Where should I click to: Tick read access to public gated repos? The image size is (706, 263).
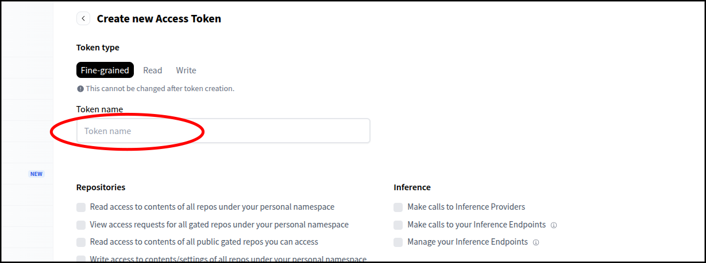[x=81, y=242]
